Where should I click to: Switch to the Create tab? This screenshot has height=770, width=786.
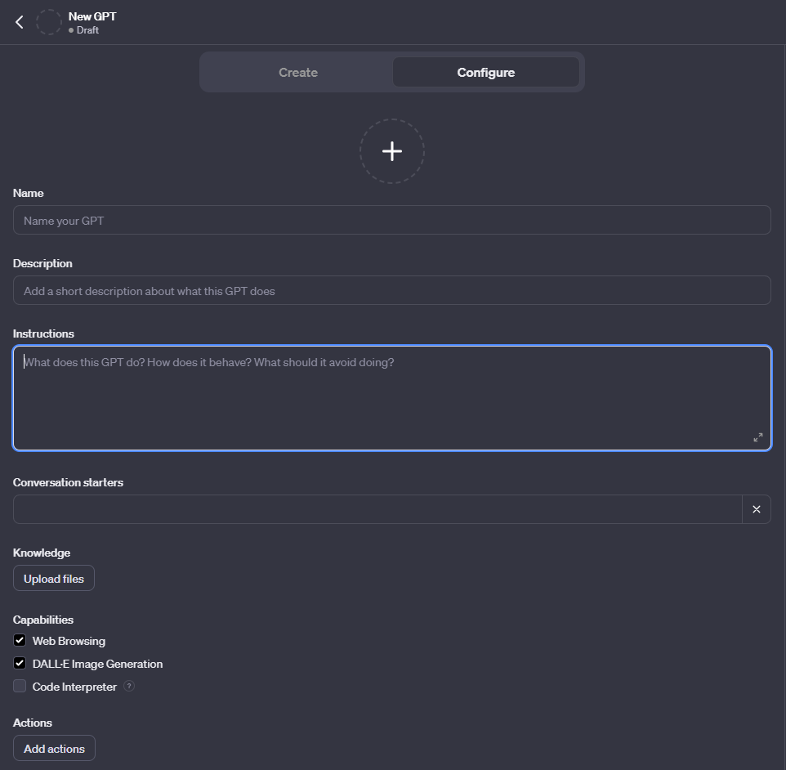(298, 72)
